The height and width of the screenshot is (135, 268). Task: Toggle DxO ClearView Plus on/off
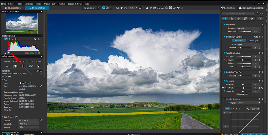225,72
